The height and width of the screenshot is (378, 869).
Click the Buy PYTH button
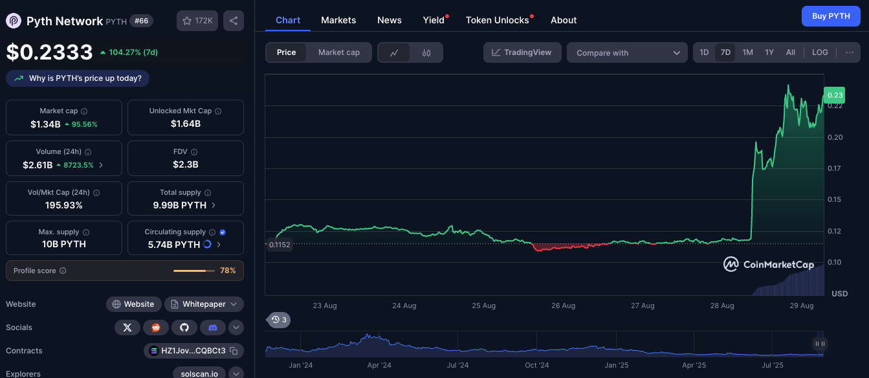(x=831, y=16)
